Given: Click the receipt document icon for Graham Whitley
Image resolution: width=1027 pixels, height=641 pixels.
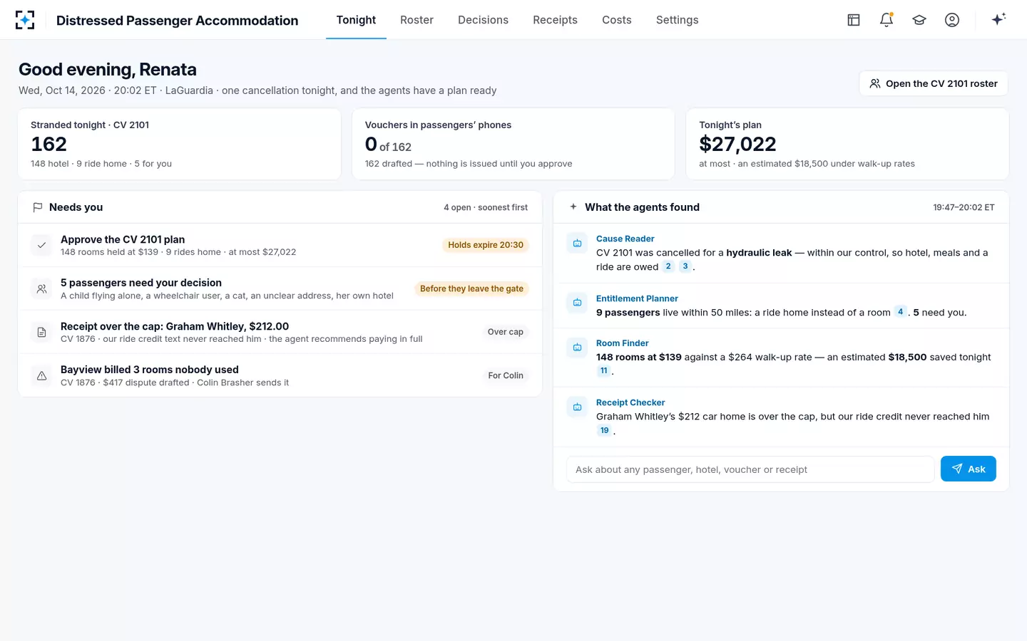Looking at the screenshot, I should (x=42, y=332).
